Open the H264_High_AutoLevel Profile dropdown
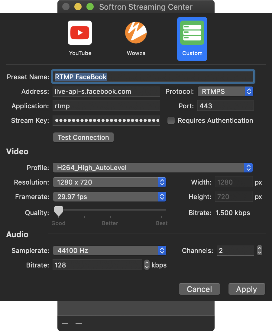272x331 pixels. coord(153,168)
